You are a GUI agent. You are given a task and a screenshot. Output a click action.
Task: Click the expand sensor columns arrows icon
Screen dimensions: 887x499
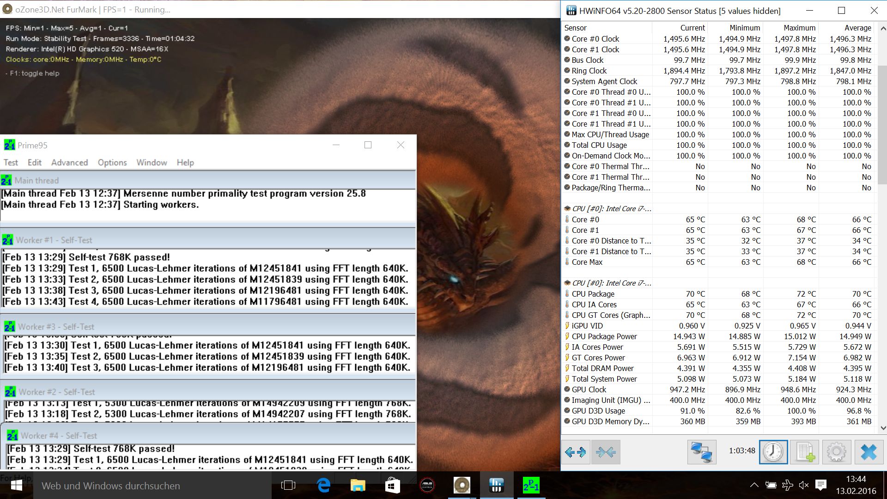click(575, 451)
